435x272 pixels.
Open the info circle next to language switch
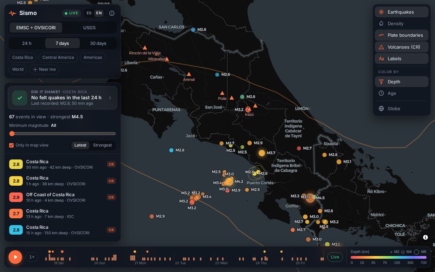(x=112, y=13)
